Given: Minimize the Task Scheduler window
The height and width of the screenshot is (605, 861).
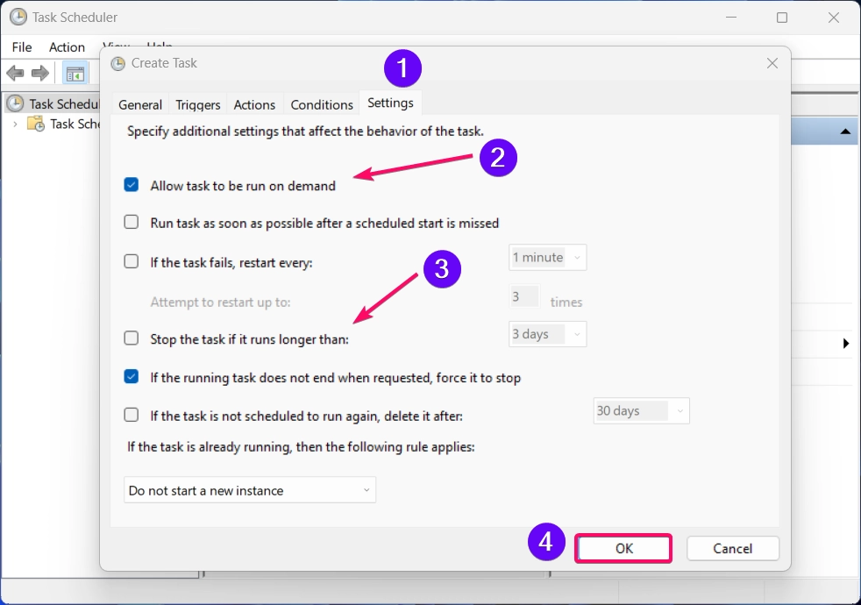Looking at the screenshot, I should [x=731, y=18].
